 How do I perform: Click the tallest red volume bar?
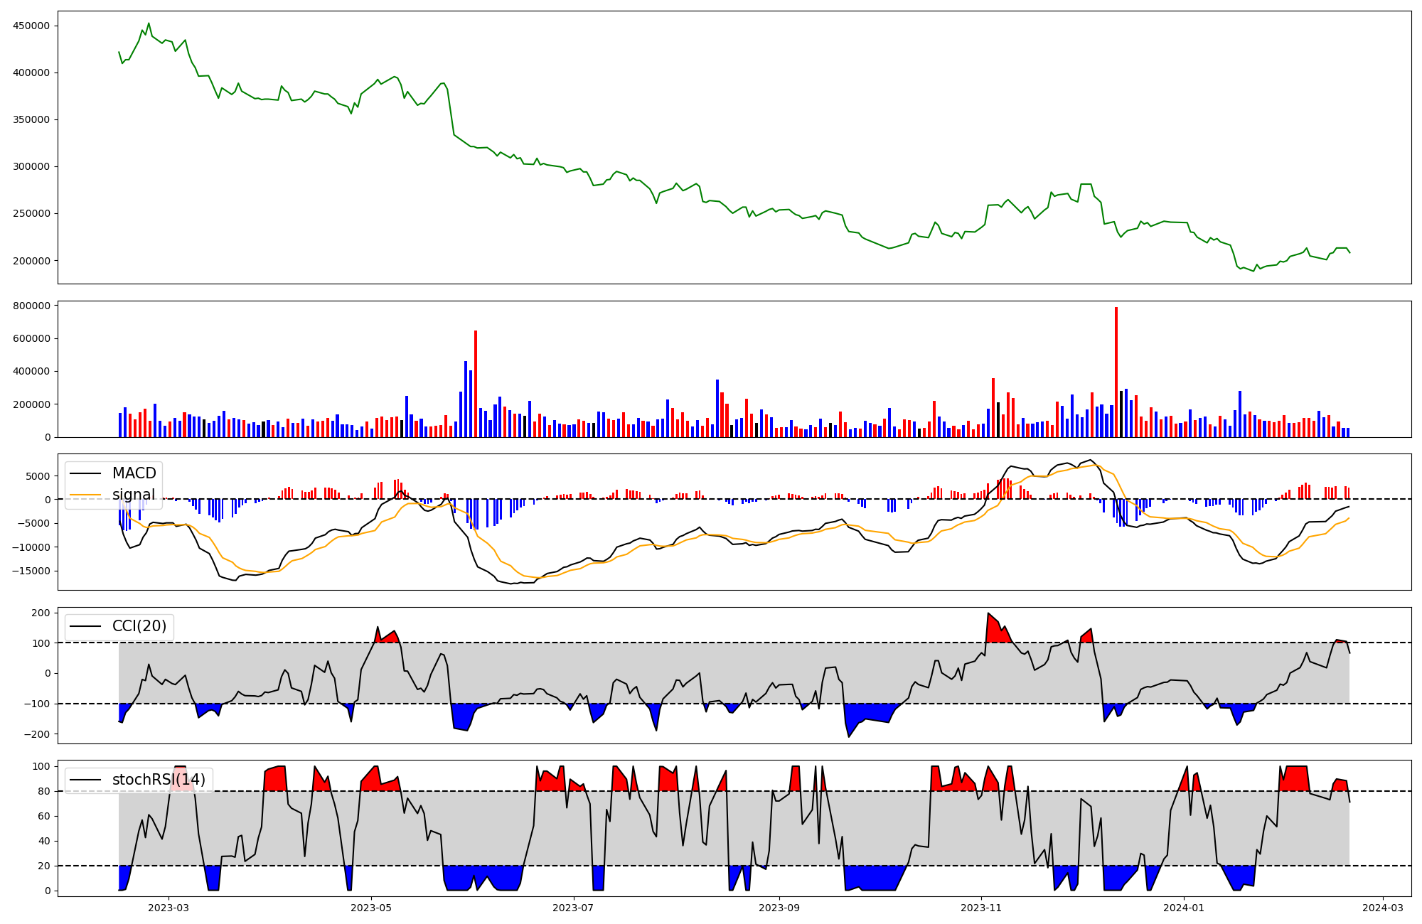point(1116,372)
